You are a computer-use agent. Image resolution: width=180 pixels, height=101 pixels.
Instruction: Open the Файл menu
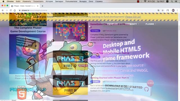pyautogui.click(x=18, y=1)
